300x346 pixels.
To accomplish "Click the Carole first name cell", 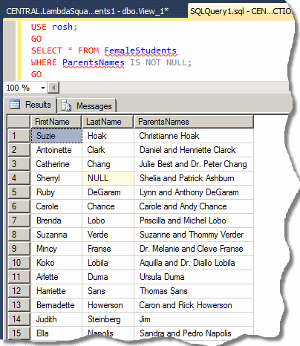I will point(56,206).
